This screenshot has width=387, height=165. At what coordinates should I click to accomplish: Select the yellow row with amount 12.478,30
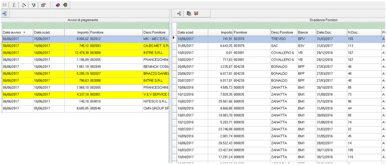tap(85, 52)
